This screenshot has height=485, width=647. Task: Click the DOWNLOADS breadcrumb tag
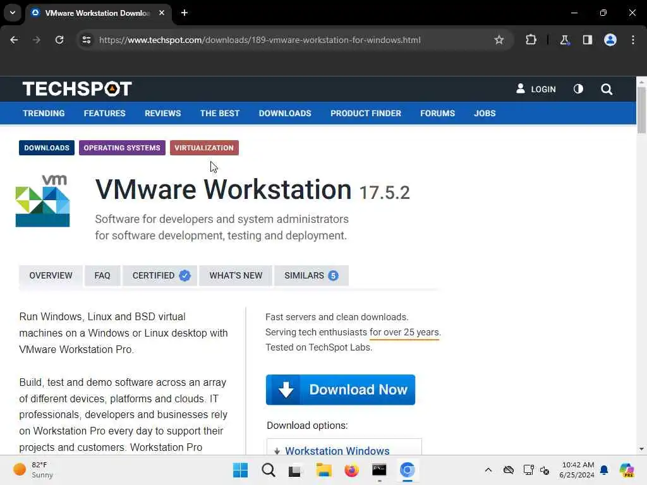(x=47, y=148)
